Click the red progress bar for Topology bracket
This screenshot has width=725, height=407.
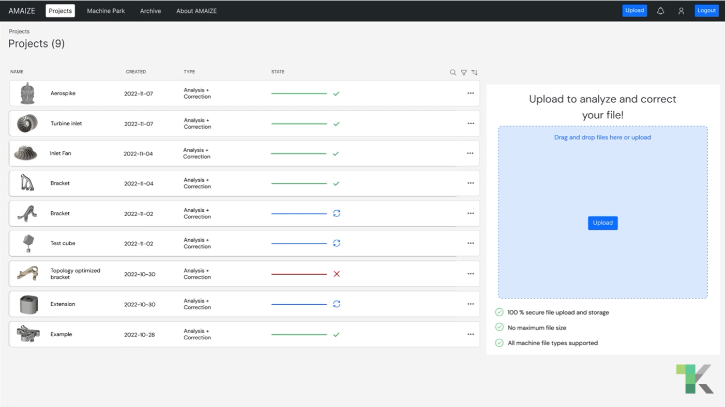(299, 274)
